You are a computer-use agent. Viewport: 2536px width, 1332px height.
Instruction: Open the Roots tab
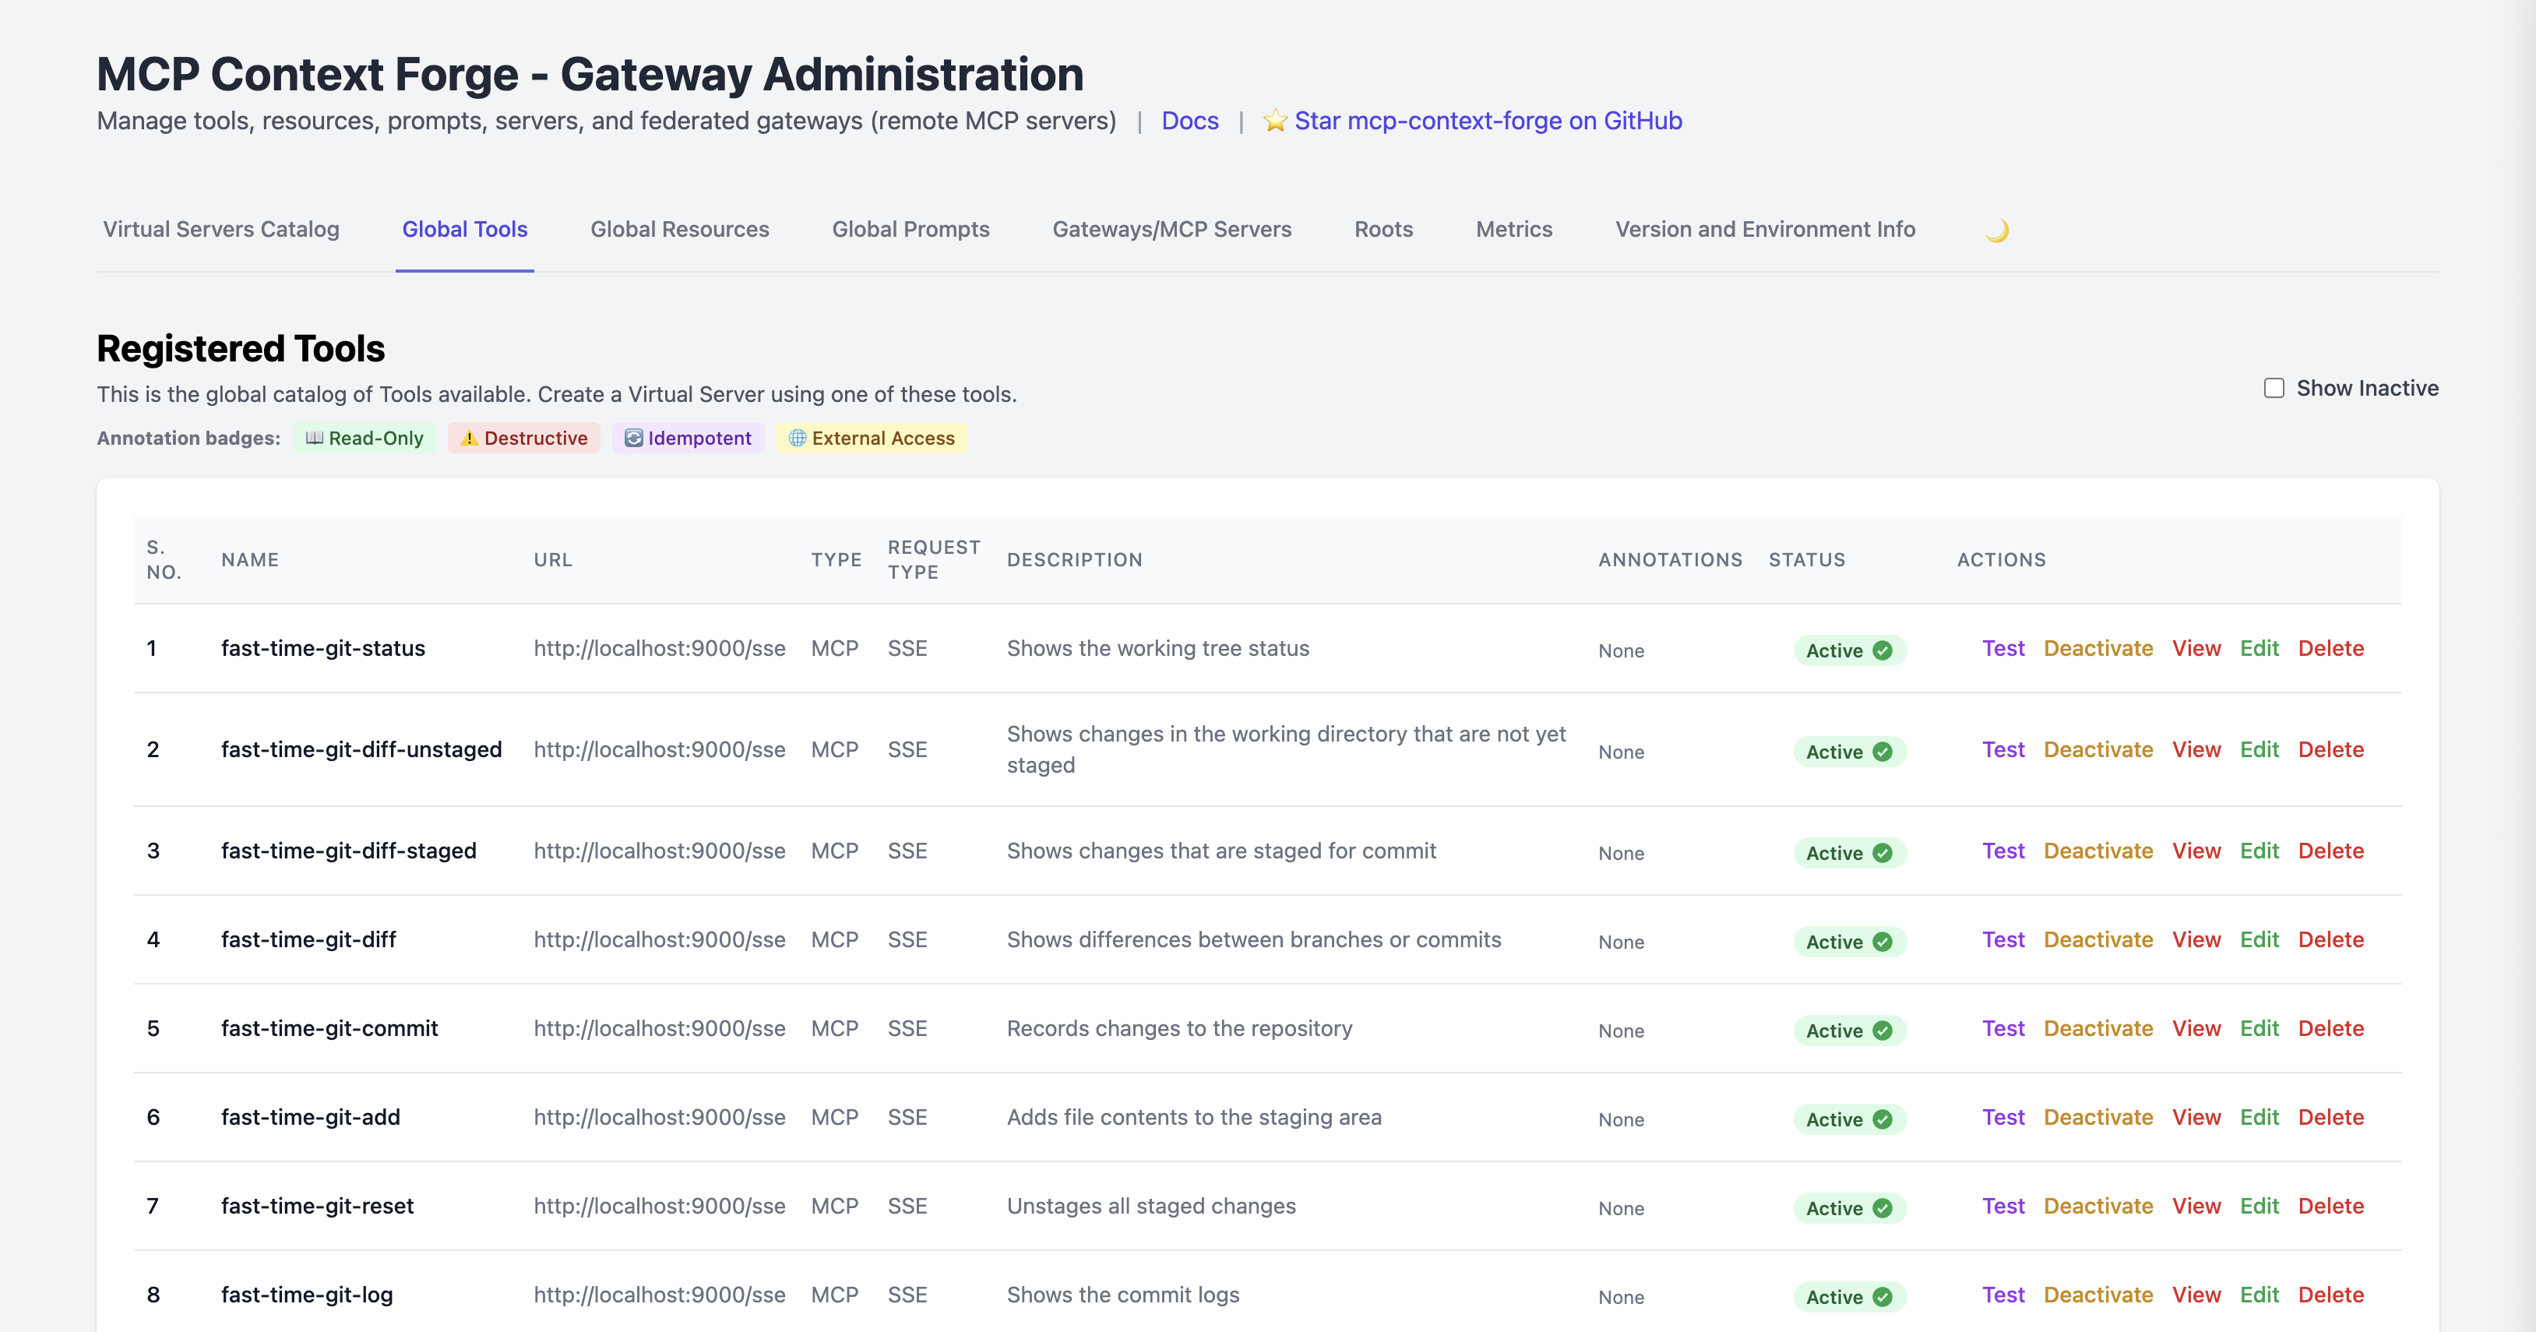coord(1383,229)
